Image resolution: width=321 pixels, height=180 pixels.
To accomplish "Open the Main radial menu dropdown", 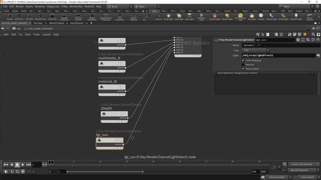I will pyautogui.click(x=147, y=6).
